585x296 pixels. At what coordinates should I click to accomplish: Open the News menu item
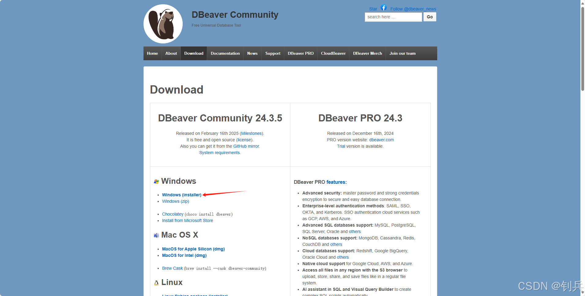point(252,53)
